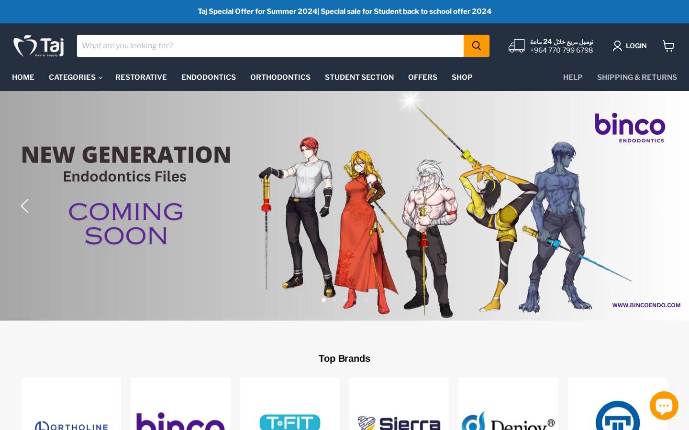Open the blue circular T logo brand card
The image size is (689, 430).
(617, 404)
